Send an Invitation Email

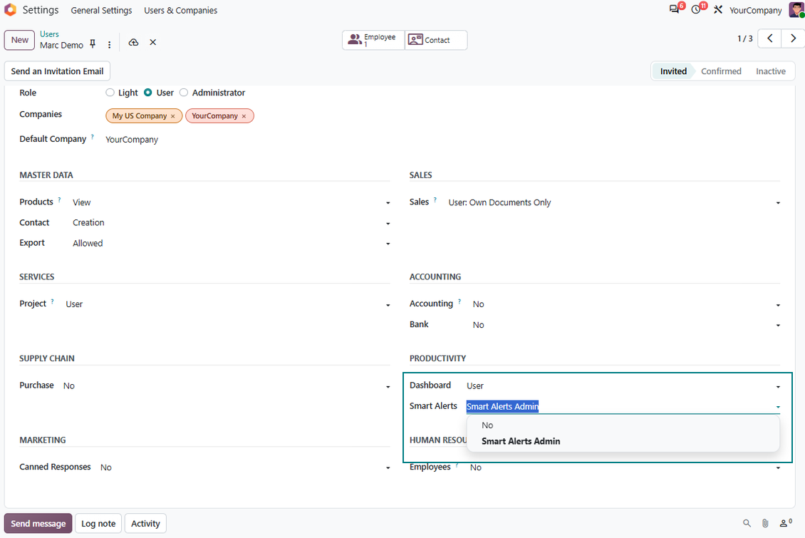tap(57, 71)
